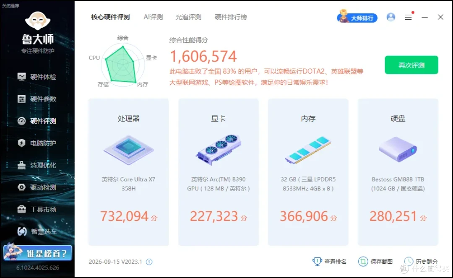Close the 鲁大师 window

click(440, 17)
